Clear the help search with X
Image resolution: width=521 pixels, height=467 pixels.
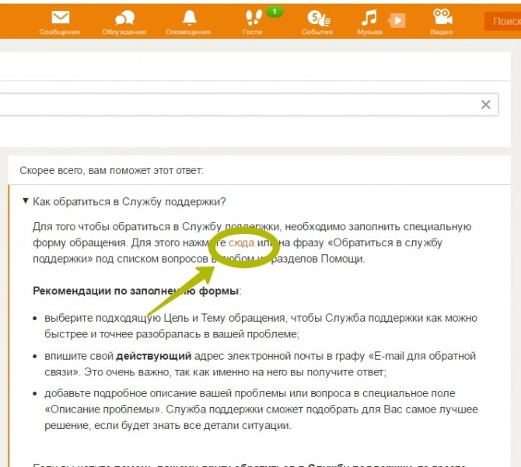486,105
